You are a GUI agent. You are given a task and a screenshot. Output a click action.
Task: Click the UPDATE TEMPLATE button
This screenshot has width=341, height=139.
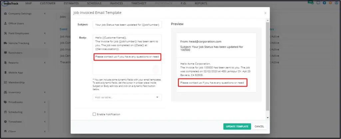237,126
